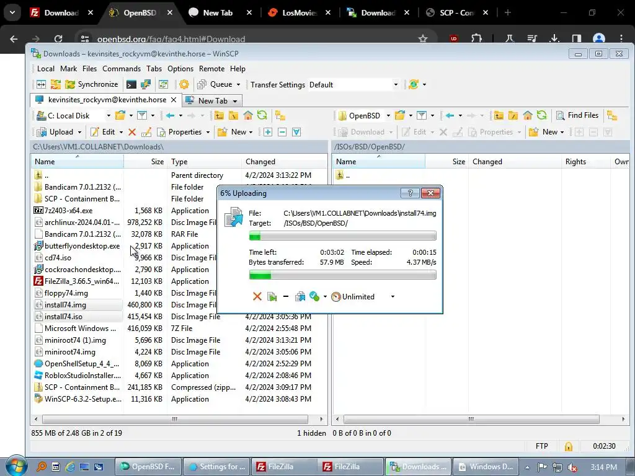635x476 pixels.
Task: Select install74.iso in the local panel
Action: tap(64, 317)
